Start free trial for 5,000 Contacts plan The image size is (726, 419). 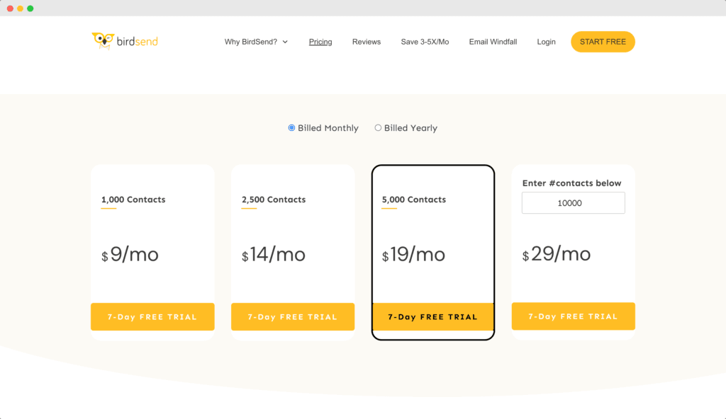coord(433,317)
